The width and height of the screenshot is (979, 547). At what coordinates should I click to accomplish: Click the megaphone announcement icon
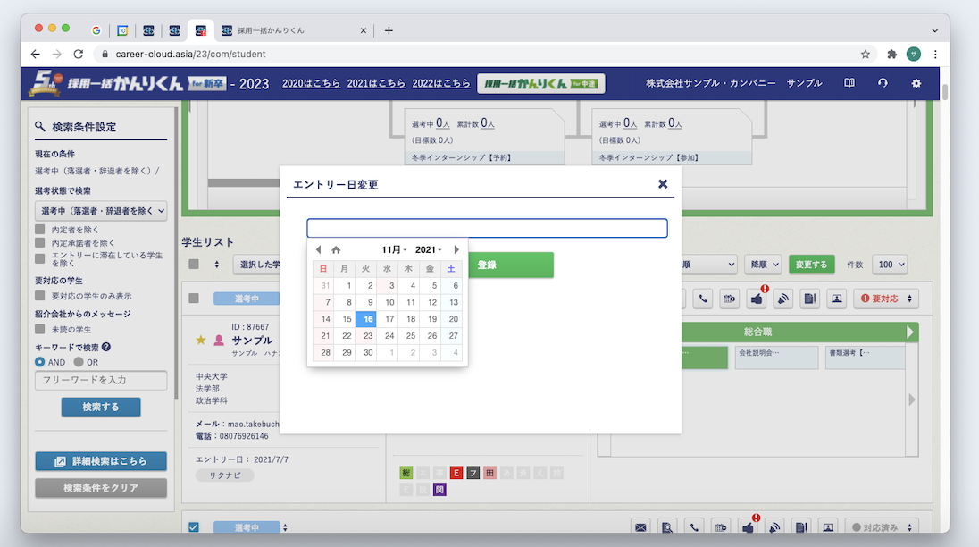click(783, 298)
